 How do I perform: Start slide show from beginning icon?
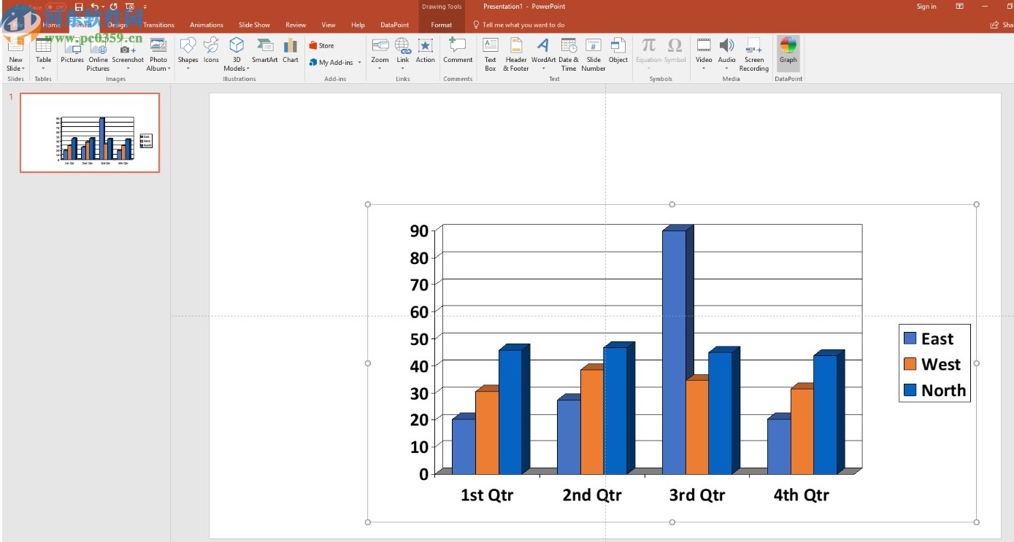[x=129, y=7]
